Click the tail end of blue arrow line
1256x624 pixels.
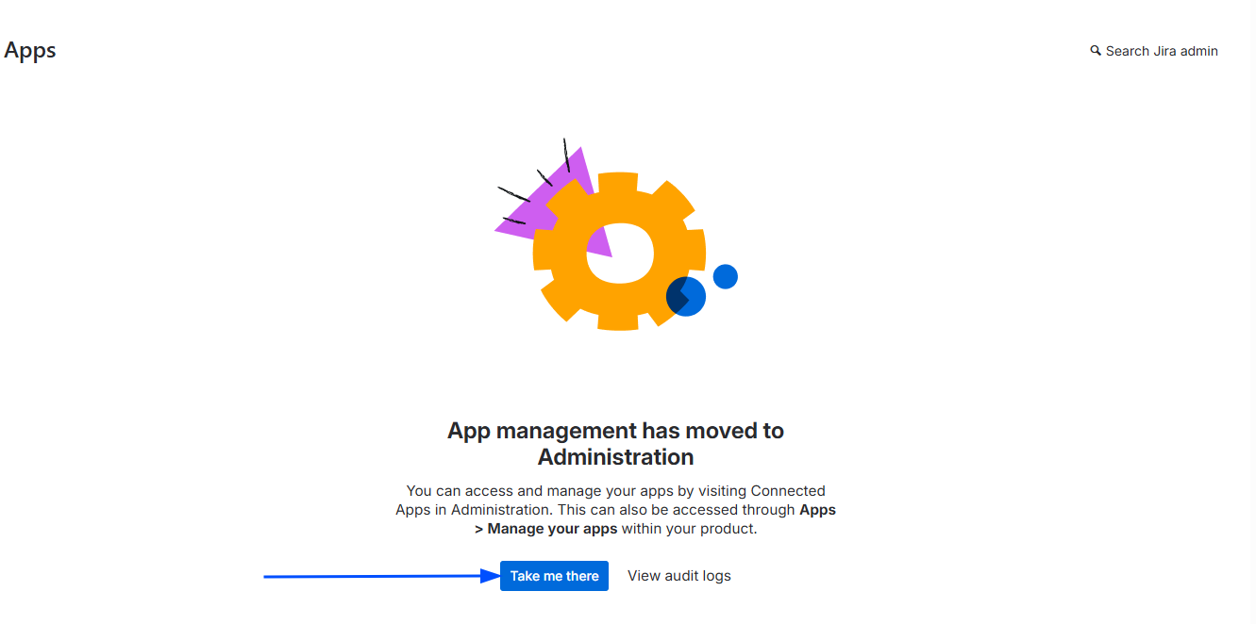tap(269, 577)
